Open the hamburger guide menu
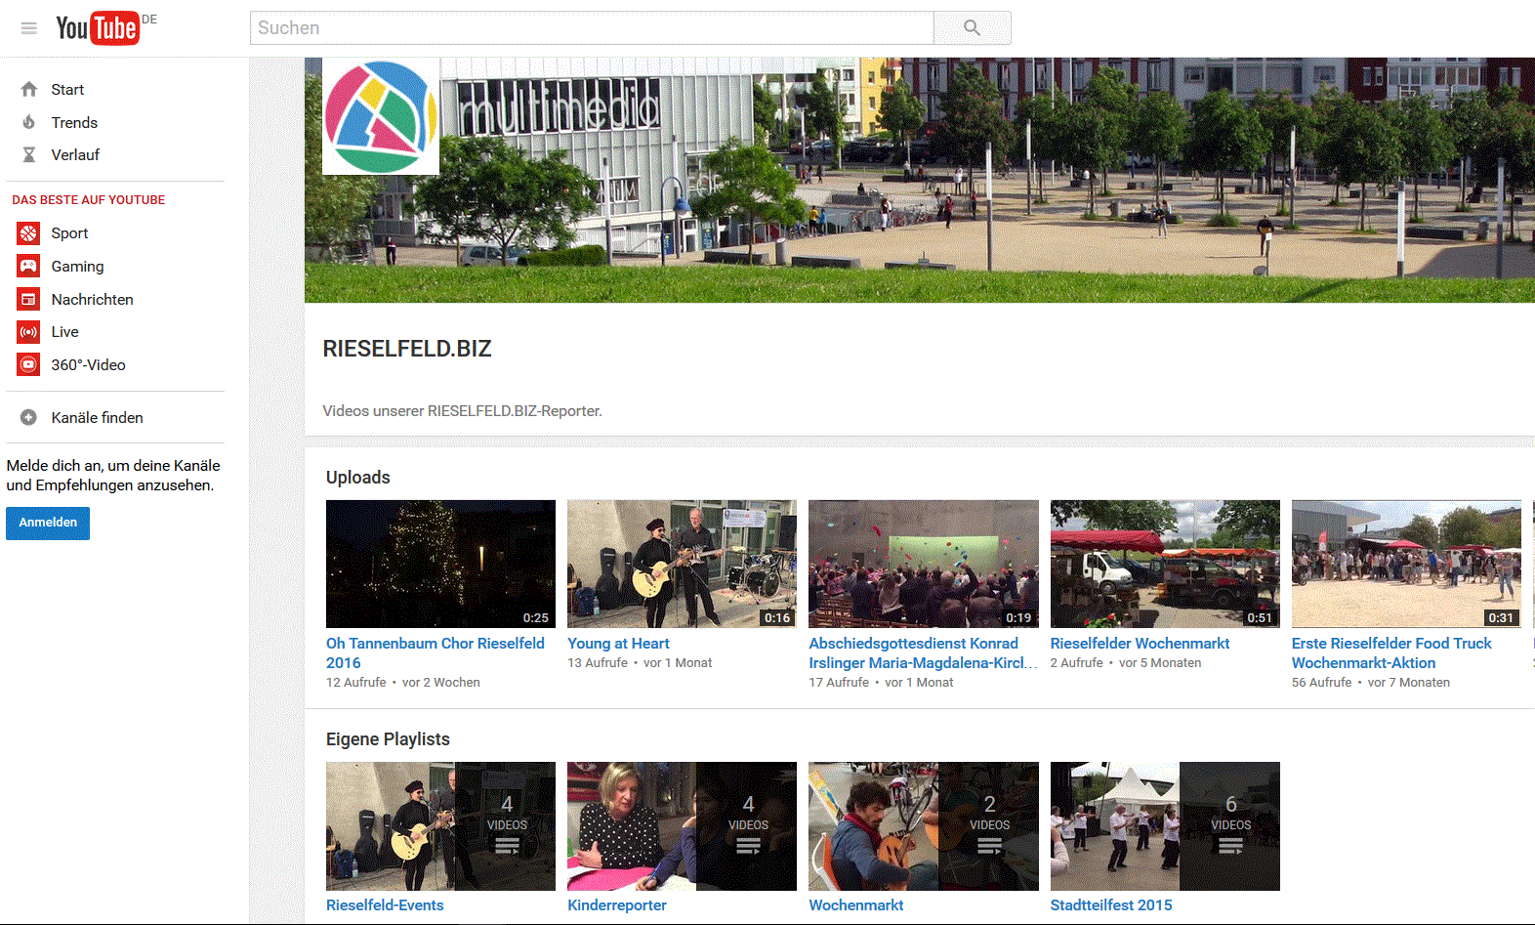Viewport: 1535px width, 925px height. tap(29, 28)
